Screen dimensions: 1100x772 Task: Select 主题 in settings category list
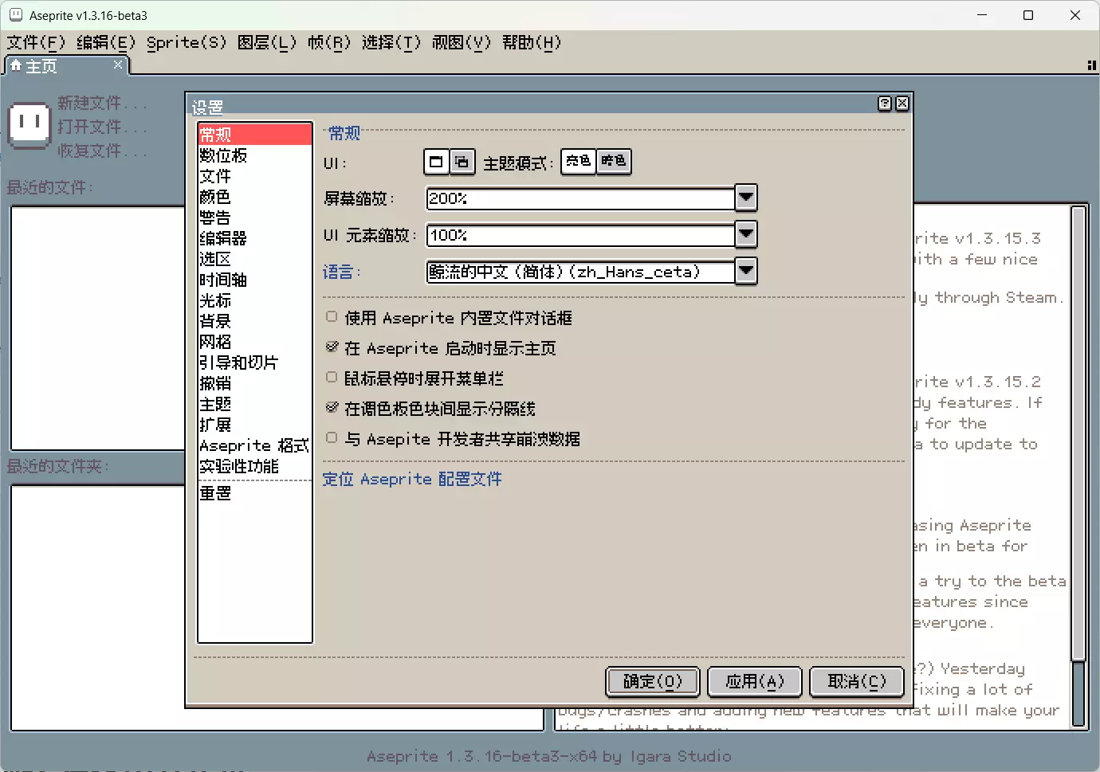coord(255,403)
